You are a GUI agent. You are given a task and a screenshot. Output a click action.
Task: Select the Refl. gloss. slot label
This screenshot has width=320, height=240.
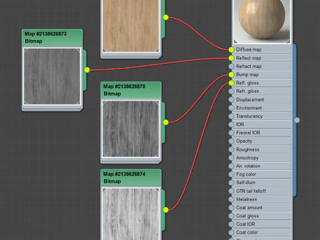coord(248,83)
